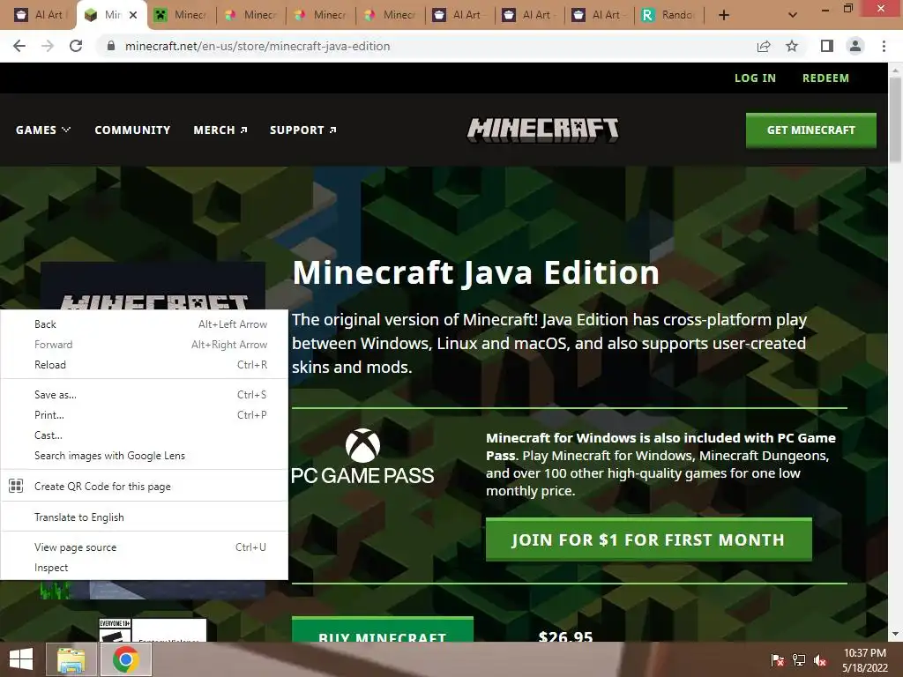Choose Cast... from context menu
Image resolution: width=903 pixels, height=677 pixels.
click(144, 435)
